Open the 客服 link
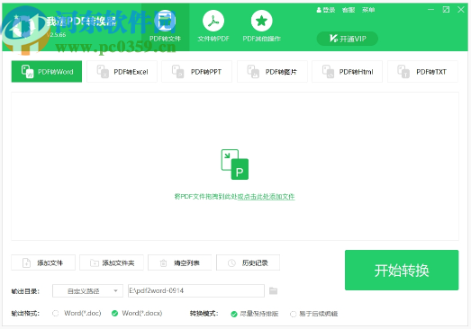 (349, 10)
